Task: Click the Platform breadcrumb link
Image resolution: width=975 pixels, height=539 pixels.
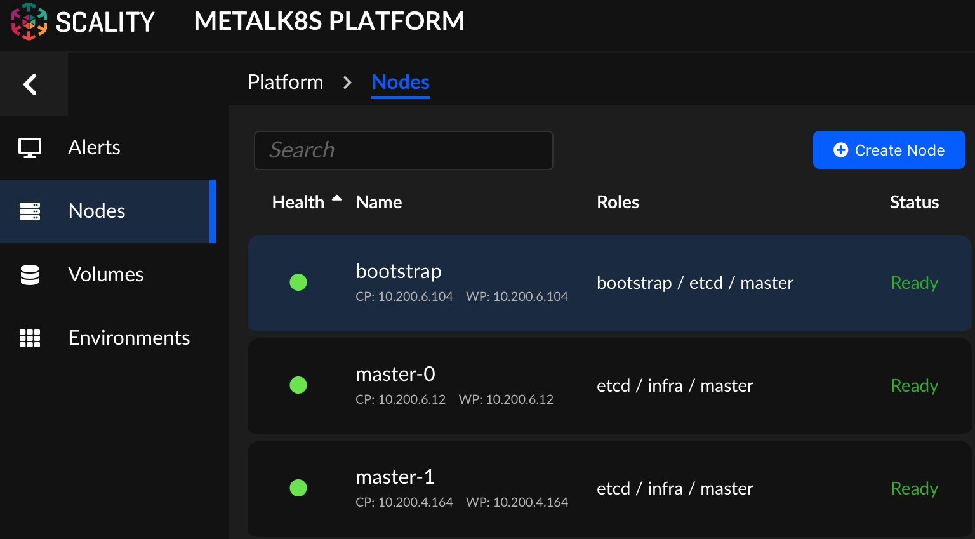Action: [286, 82]
